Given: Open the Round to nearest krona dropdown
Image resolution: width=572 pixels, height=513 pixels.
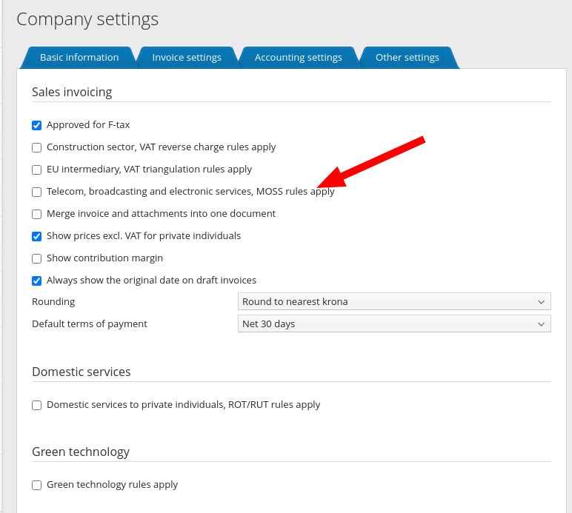Looking at the screenshot, I should point(393,301).
